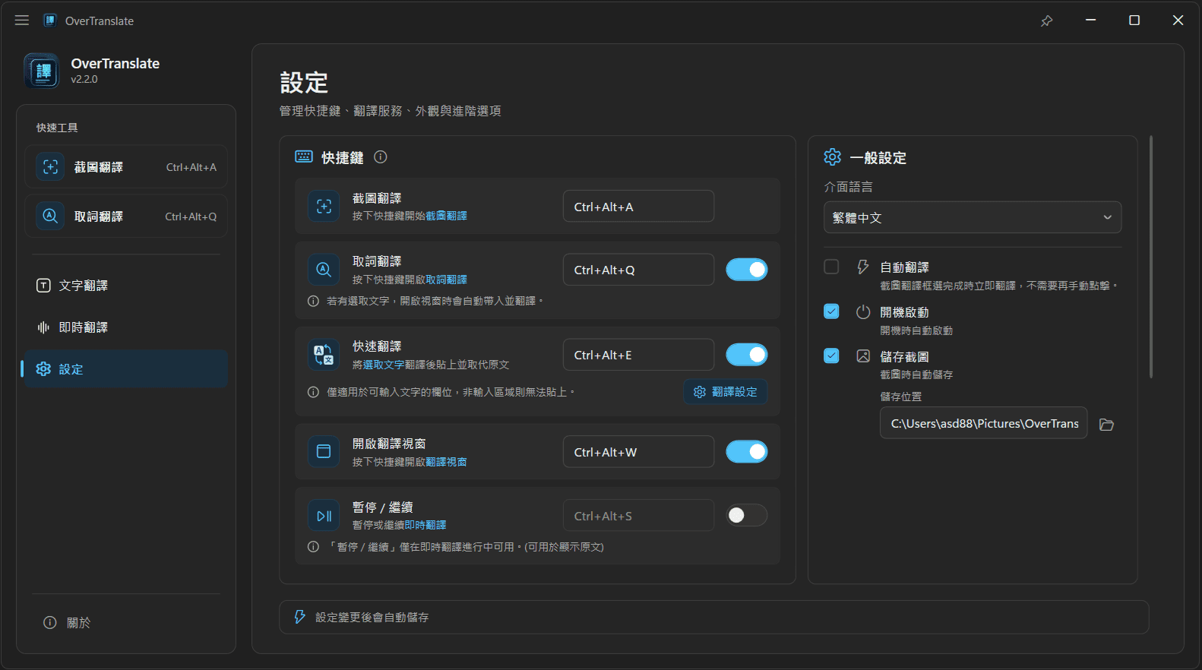Click the 暫停 / 繼續 play-pause icon
1202x670 pixels.
324,516
